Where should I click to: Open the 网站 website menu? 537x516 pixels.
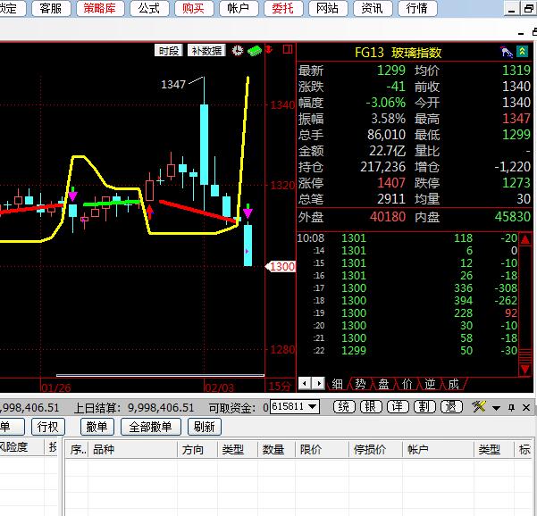pyautogui.click(x=328, y=8)
